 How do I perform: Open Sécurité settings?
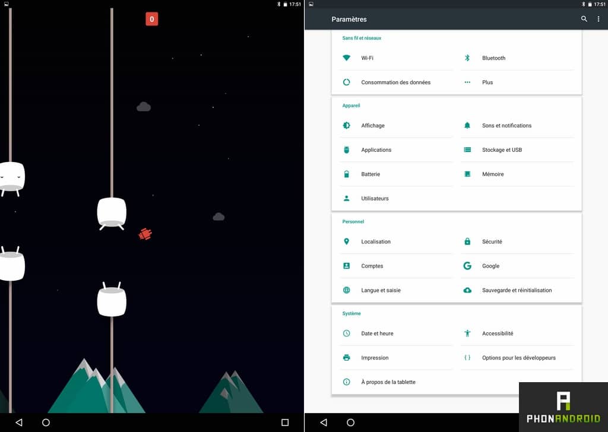pyautogui.click(x=517, y=242)
